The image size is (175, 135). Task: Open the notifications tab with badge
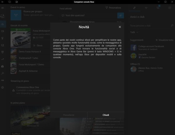click(158, 8)
